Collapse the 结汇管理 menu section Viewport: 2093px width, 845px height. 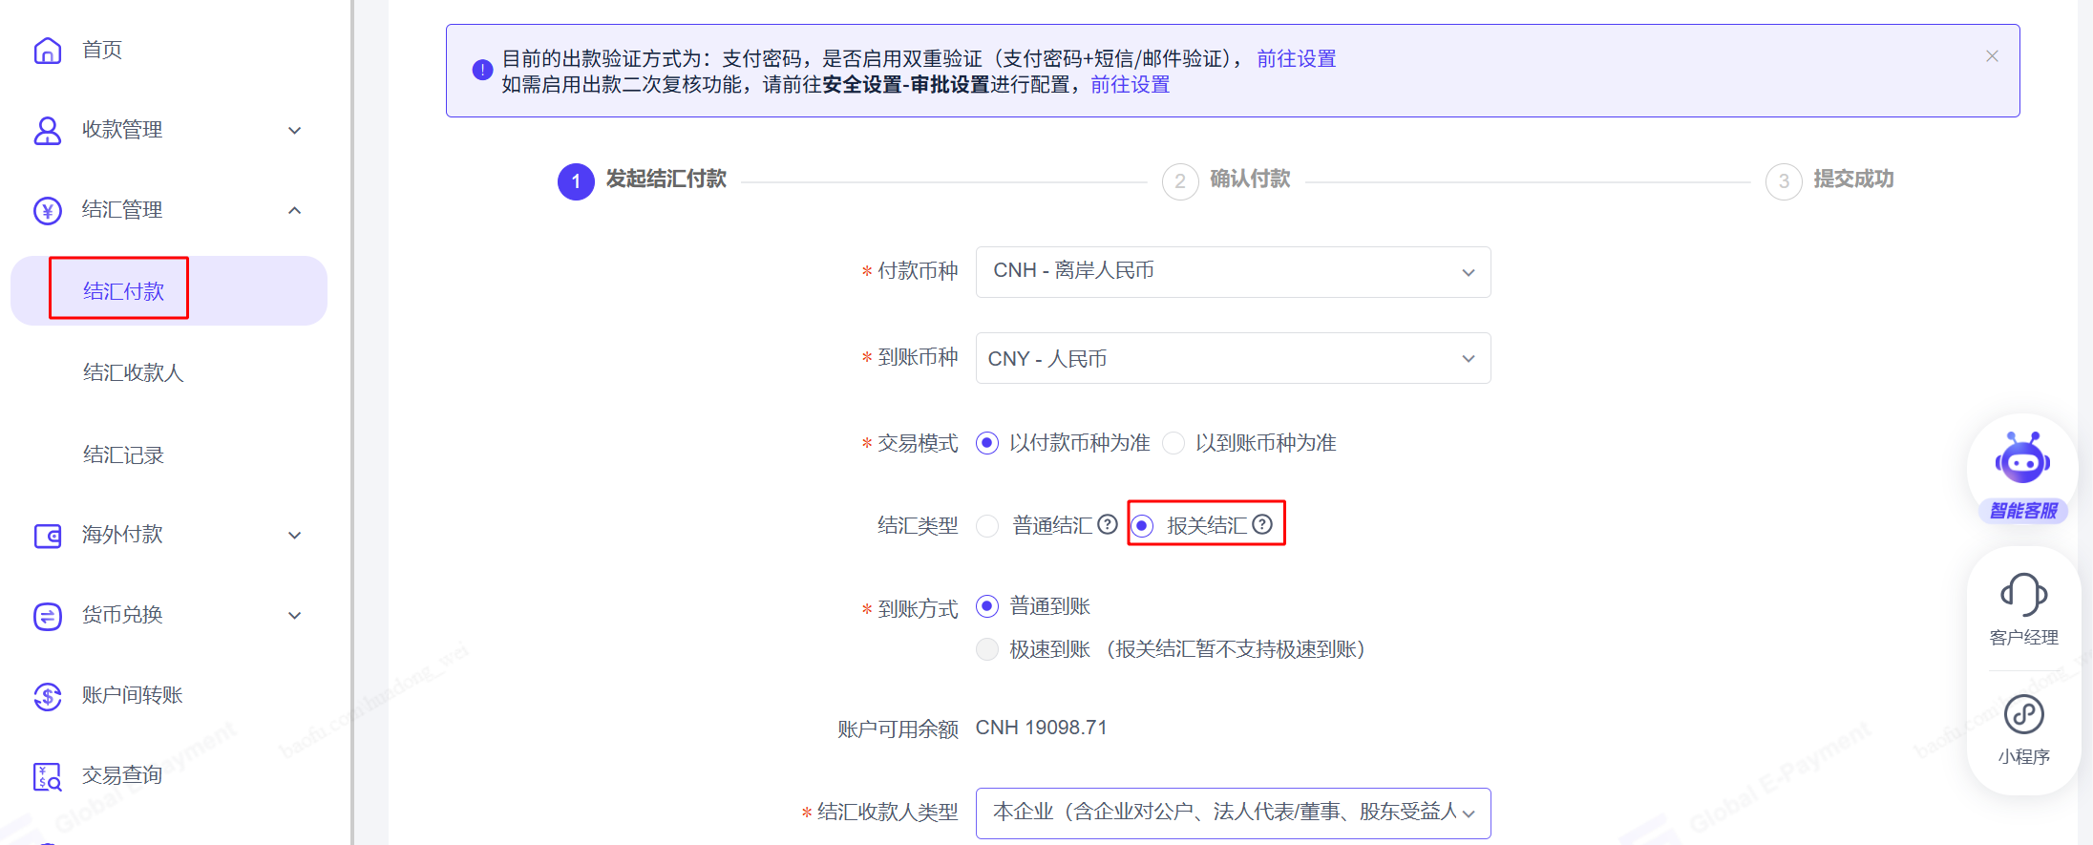[295, 210]
